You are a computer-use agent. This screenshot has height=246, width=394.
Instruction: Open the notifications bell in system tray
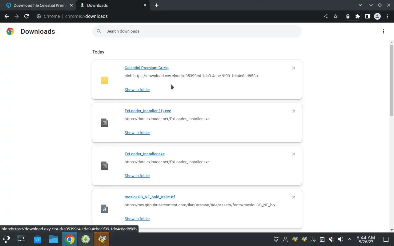(x=276, y=239)
